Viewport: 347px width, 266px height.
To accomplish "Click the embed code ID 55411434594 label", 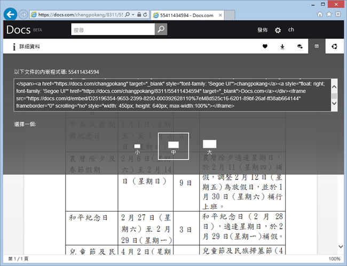I will coord(83,72).
